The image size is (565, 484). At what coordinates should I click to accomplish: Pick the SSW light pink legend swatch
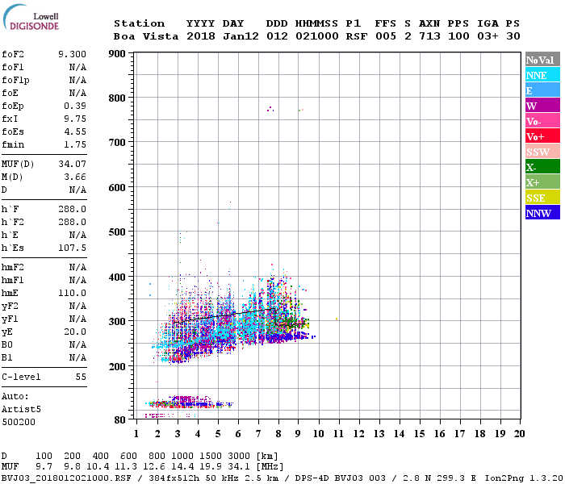click(542, 152)
